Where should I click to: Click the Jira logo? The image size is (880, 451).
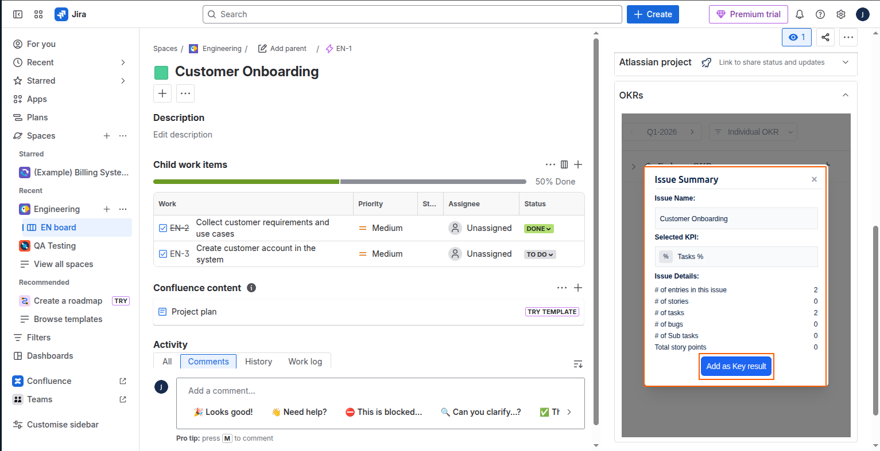pyautogui.click(x=71, y=14)
